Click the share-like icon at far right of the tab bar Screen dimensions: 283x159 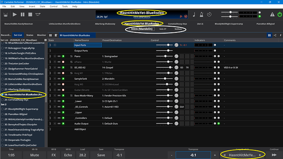tap(275, 35)
